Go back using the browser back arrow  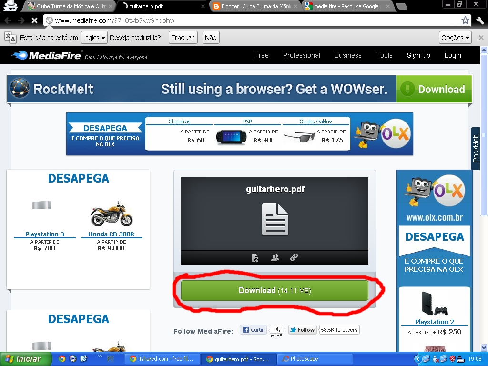click(x=8, y=20)
